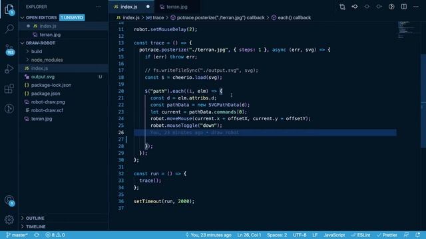426x239 pixels.
Task: Open terran.jpg in the file tree
Action: [x=64, y=119]
